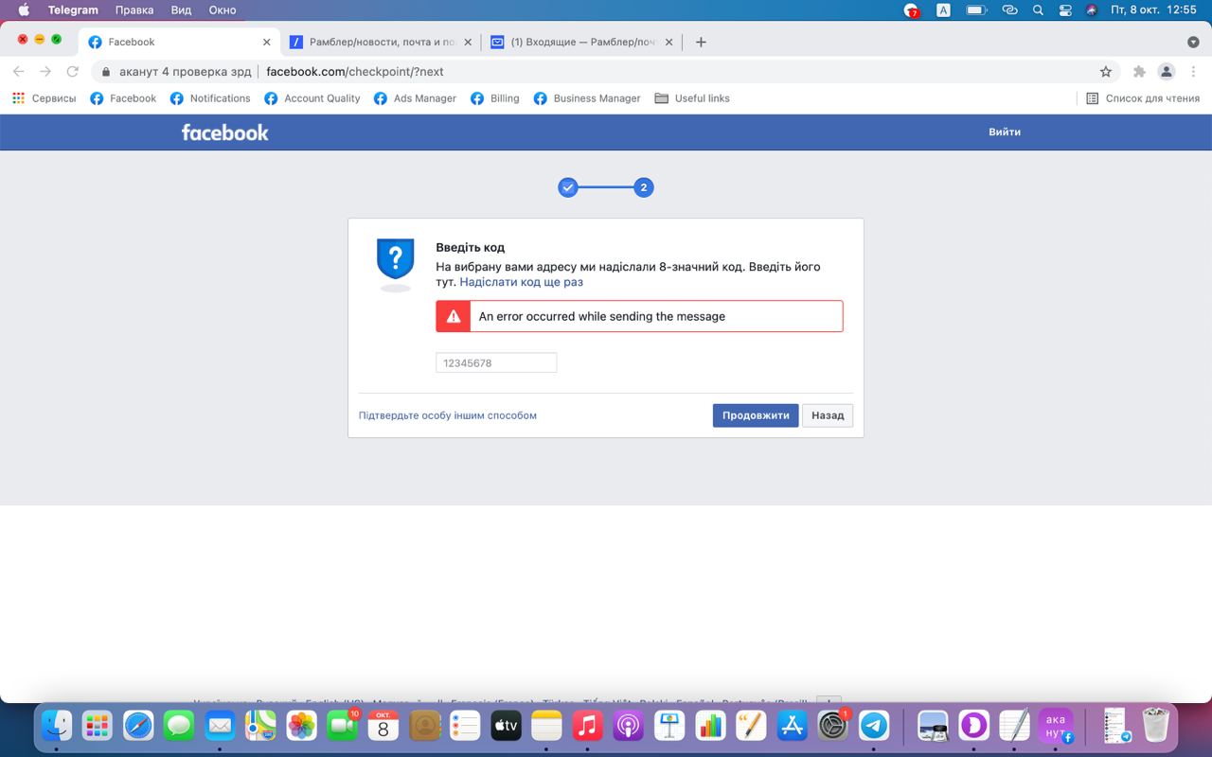The height and width of the screenshot is (757, 1212).
Task: Click the Продовжити button
Action: click(x=756, y=415)
